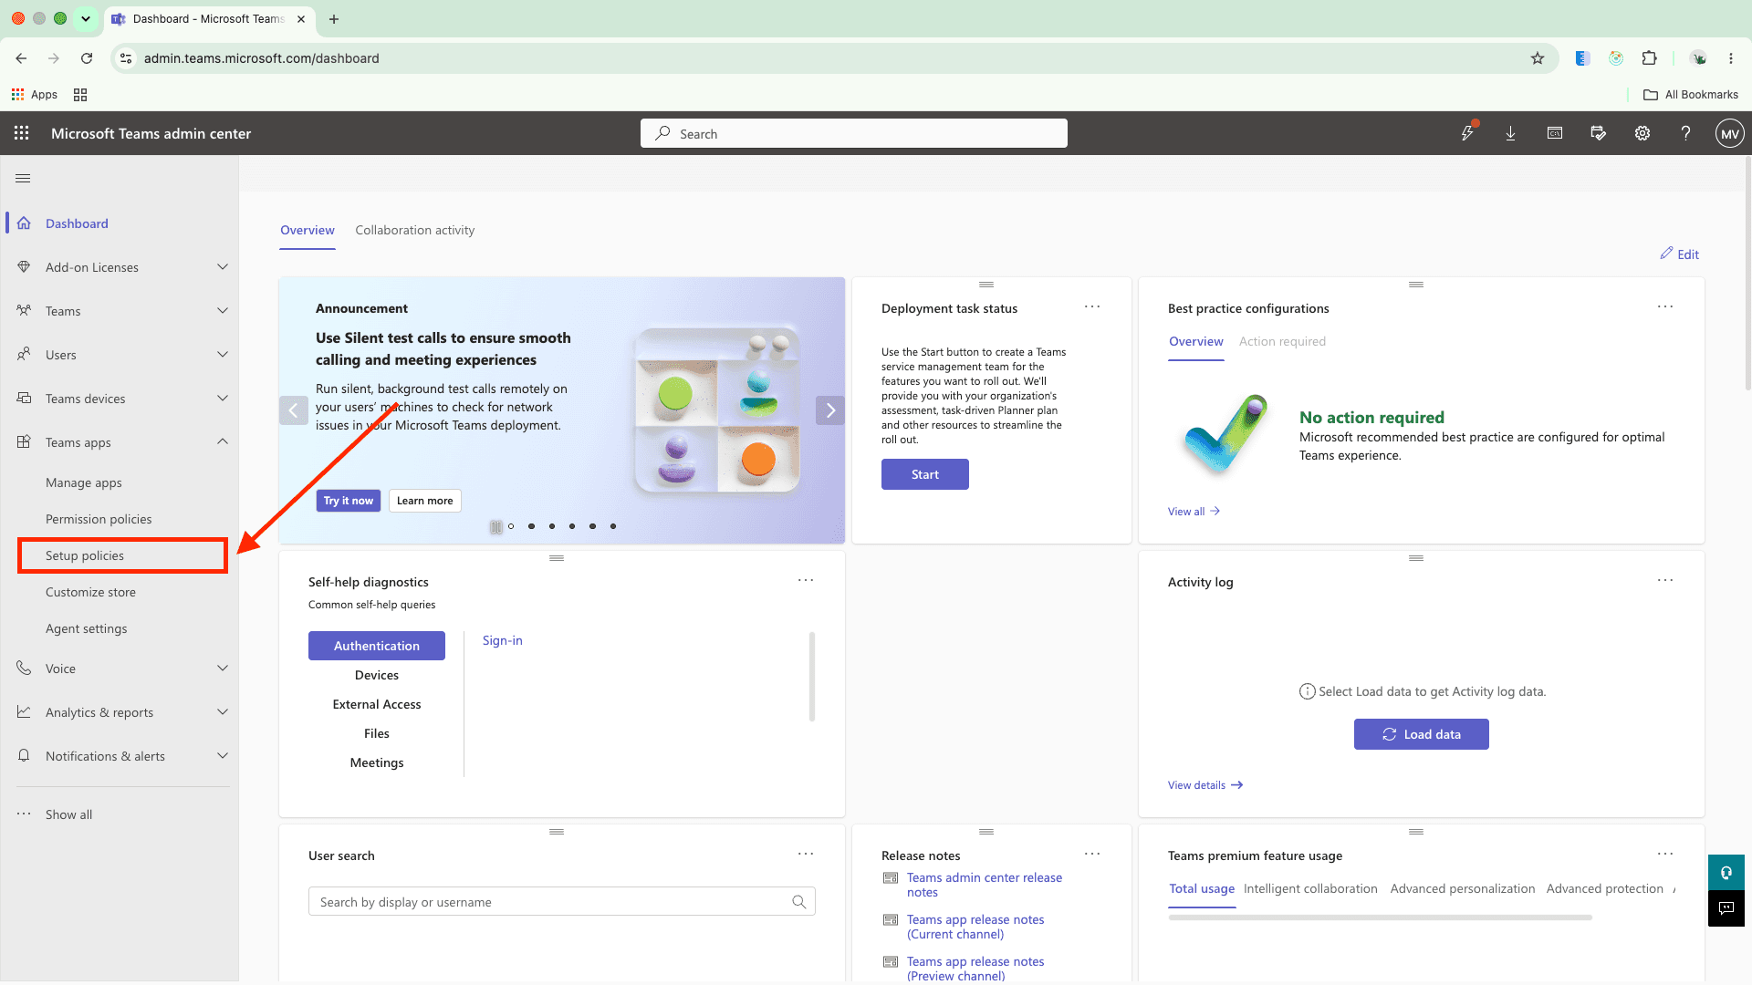Open the Sign-in self-help link
Screen dimensions: 1752x985
[503, 640]
